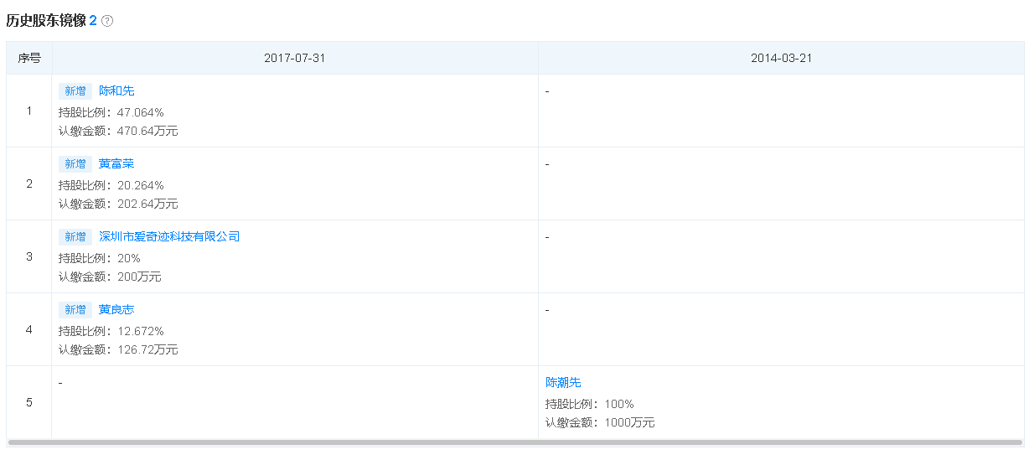Click 陈潮先's 认缴金额 1000万元 text
This screenshot has width=1034, height=455.
click(x=600, y=422)
